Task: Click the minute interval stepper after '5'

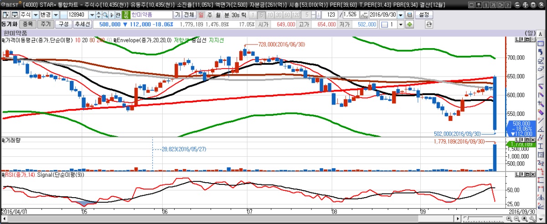Action: click(x=314, y=15)
